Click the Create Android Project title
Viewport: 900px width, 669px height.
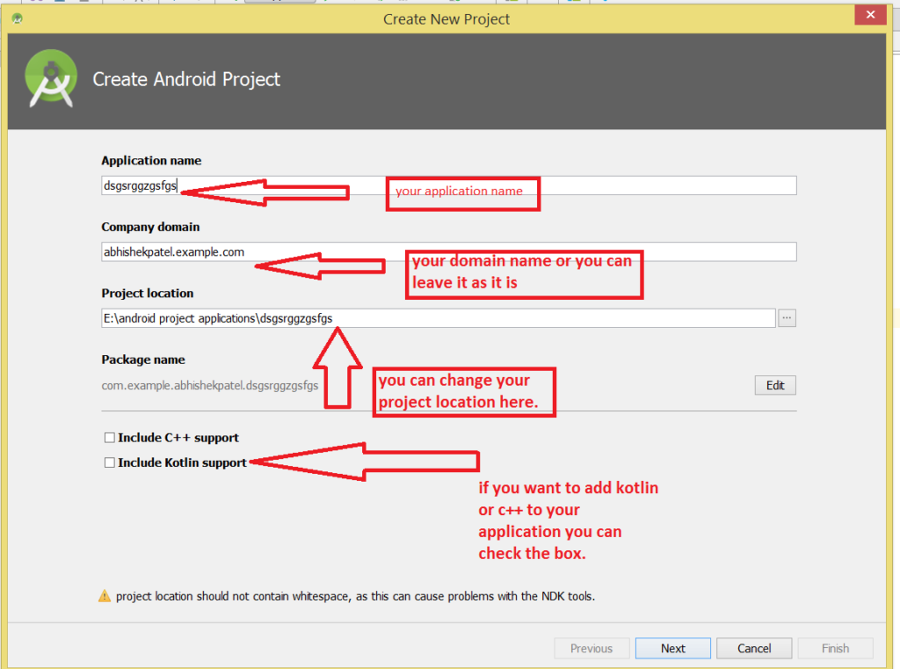pos(186,79)
